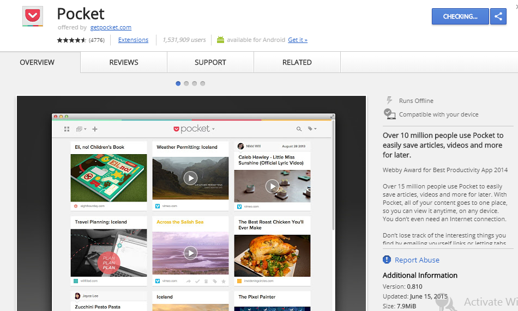Click the favorite star icon under Salish Sea card
The image size is (518, 311).
tap(224, 281)
